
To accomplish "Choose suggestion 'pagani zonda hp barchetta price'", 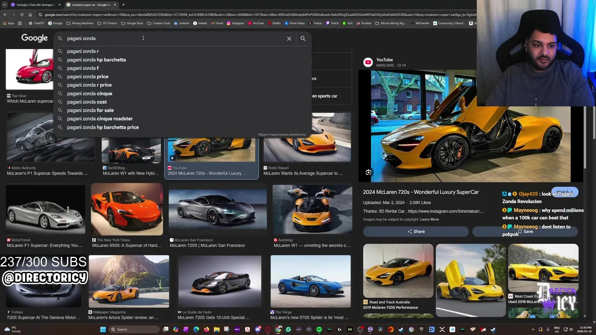I will (x=103, y=127).
